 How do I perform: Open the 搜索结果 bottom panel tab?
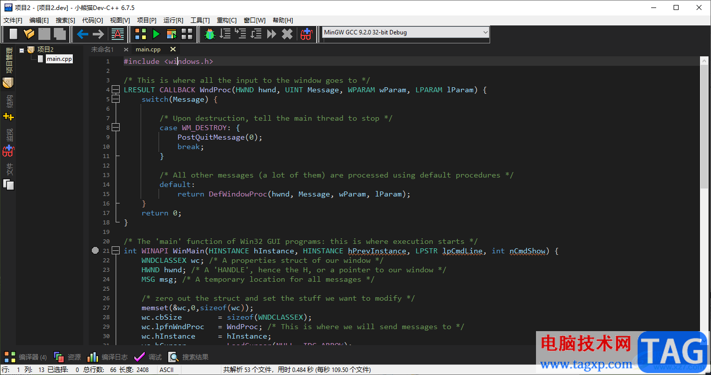(x=188, y=357)
